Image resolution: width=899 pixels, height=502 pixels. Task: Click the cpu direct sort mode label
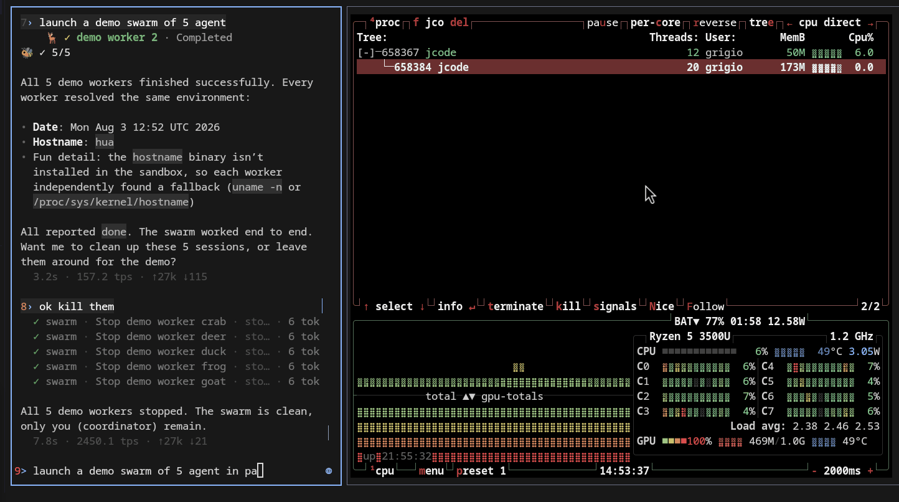tap(830, 22)
